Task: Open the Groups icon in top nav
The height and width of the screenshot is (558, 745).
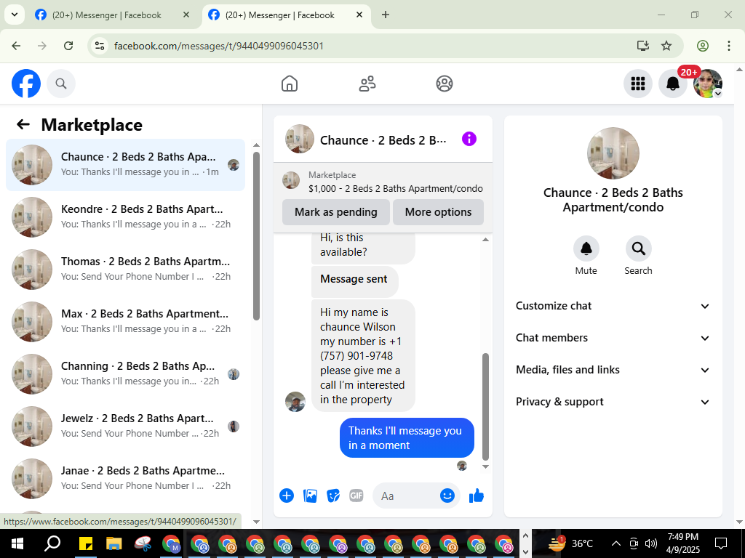Action: click(x=445, y=84)
